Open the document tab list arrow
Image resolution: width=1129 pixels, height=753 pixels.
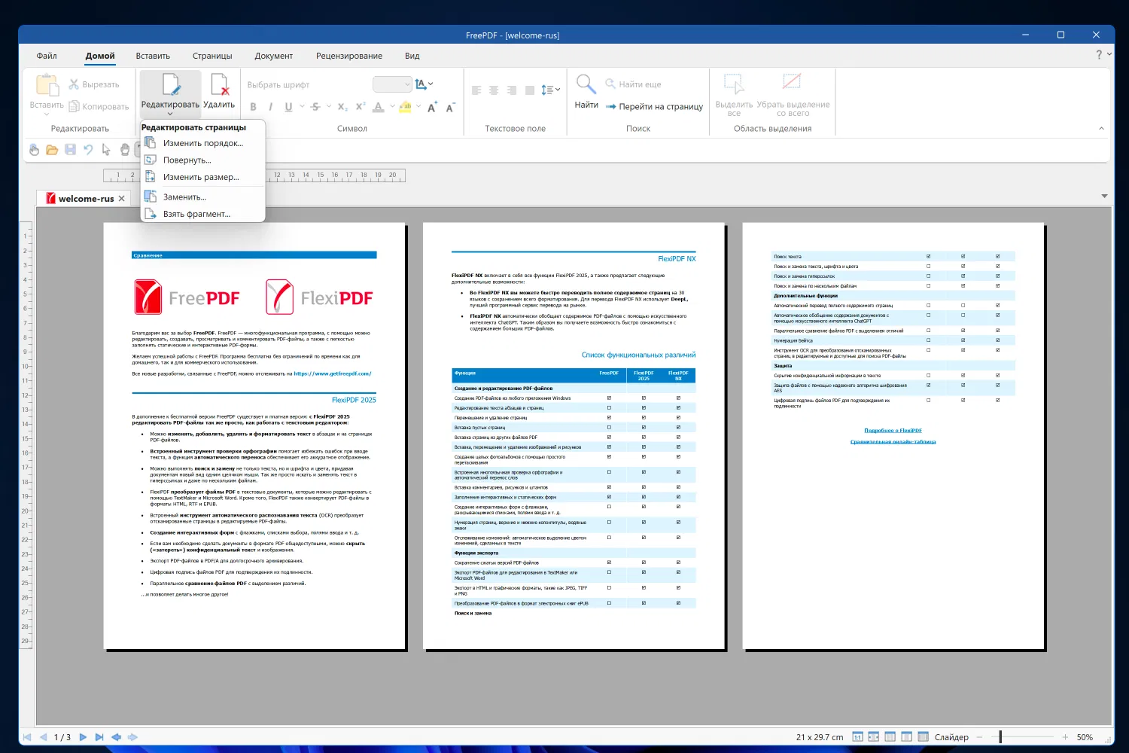click(1104, 196)
